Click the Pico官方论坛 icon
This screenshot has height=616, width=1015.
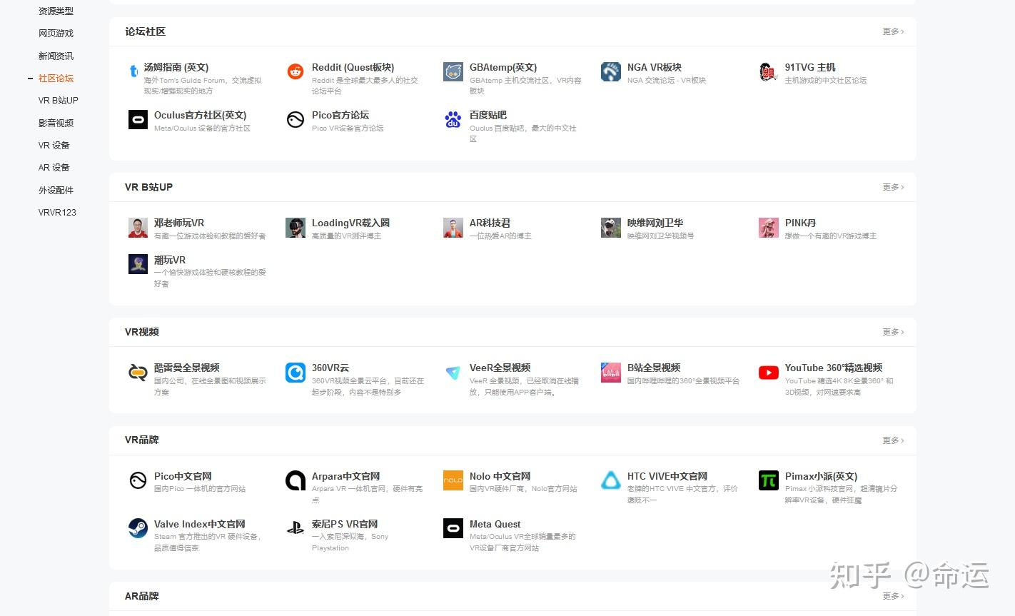tap(296, 119)
